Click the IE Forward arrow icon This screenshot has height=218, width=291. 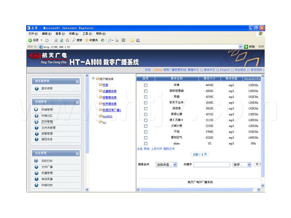47,40
